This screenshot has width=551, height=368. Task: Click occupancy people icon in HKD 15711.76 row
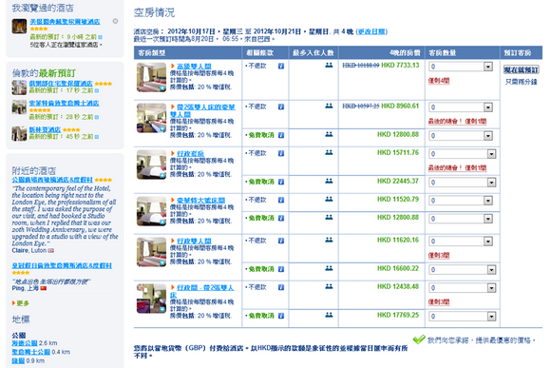(x=329, y=152)
